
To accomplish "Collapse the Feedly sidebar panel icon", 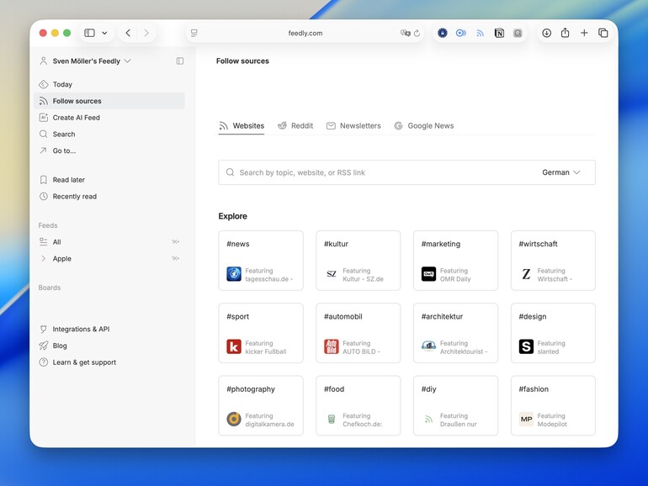I will 180,61.
